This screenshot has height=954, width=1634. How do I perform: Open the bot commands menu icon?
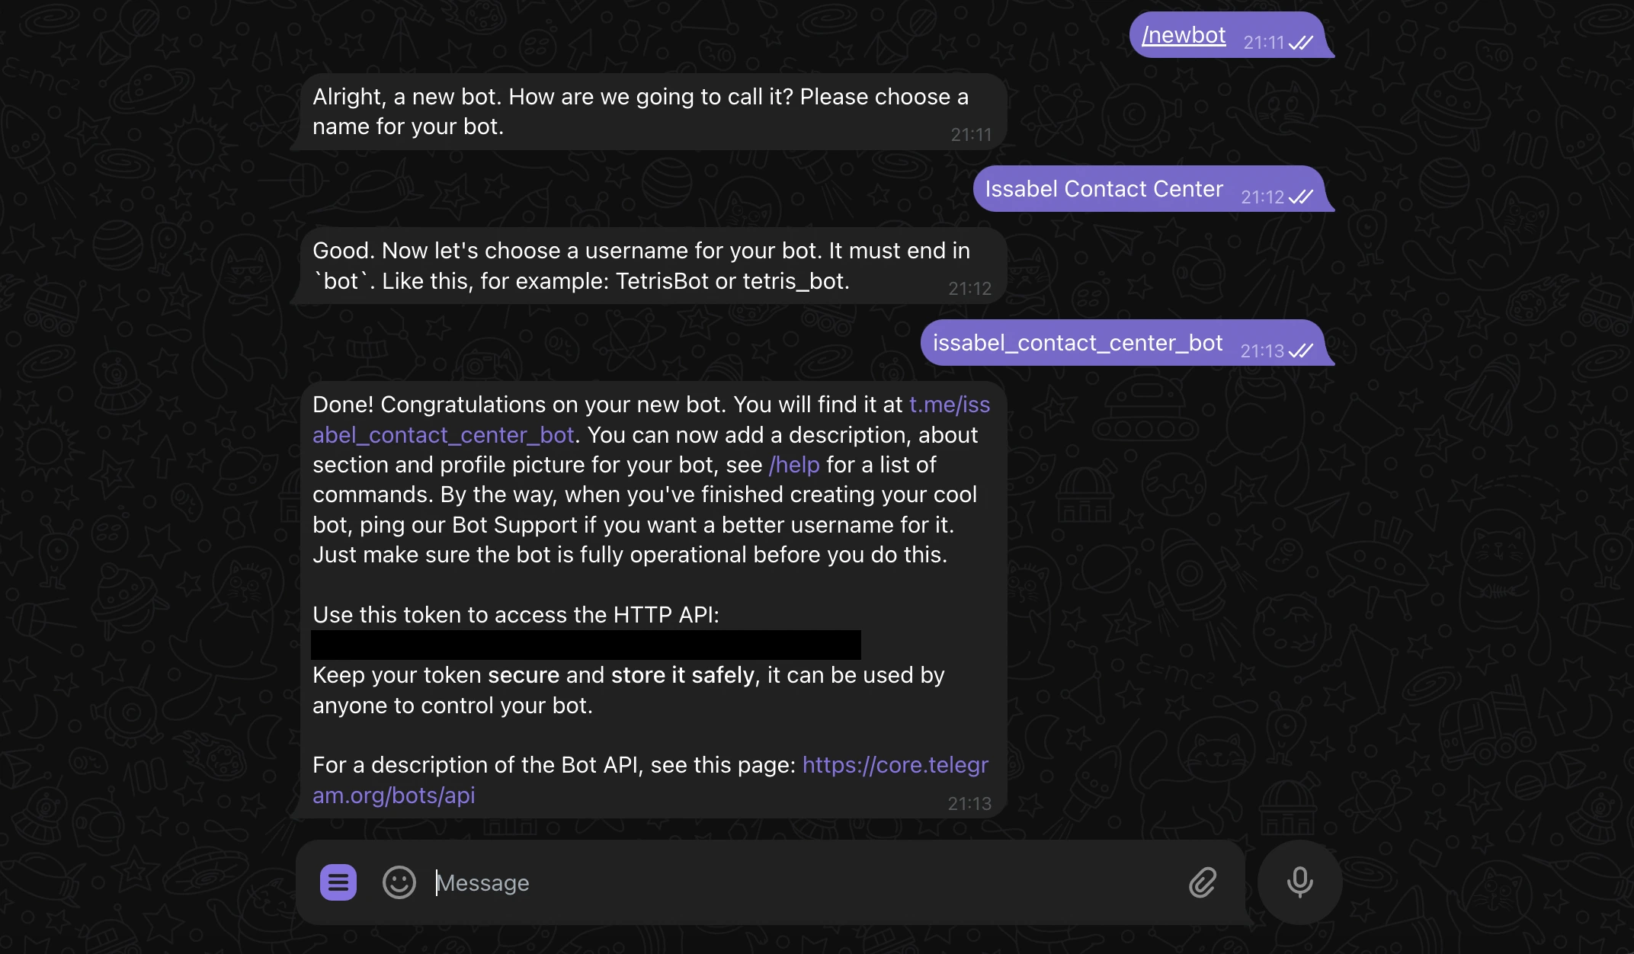point(338,882)
